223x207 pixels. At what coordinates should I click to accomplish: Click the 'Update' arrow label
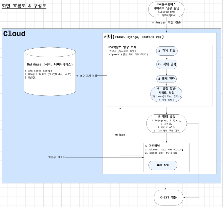(120, 135)
